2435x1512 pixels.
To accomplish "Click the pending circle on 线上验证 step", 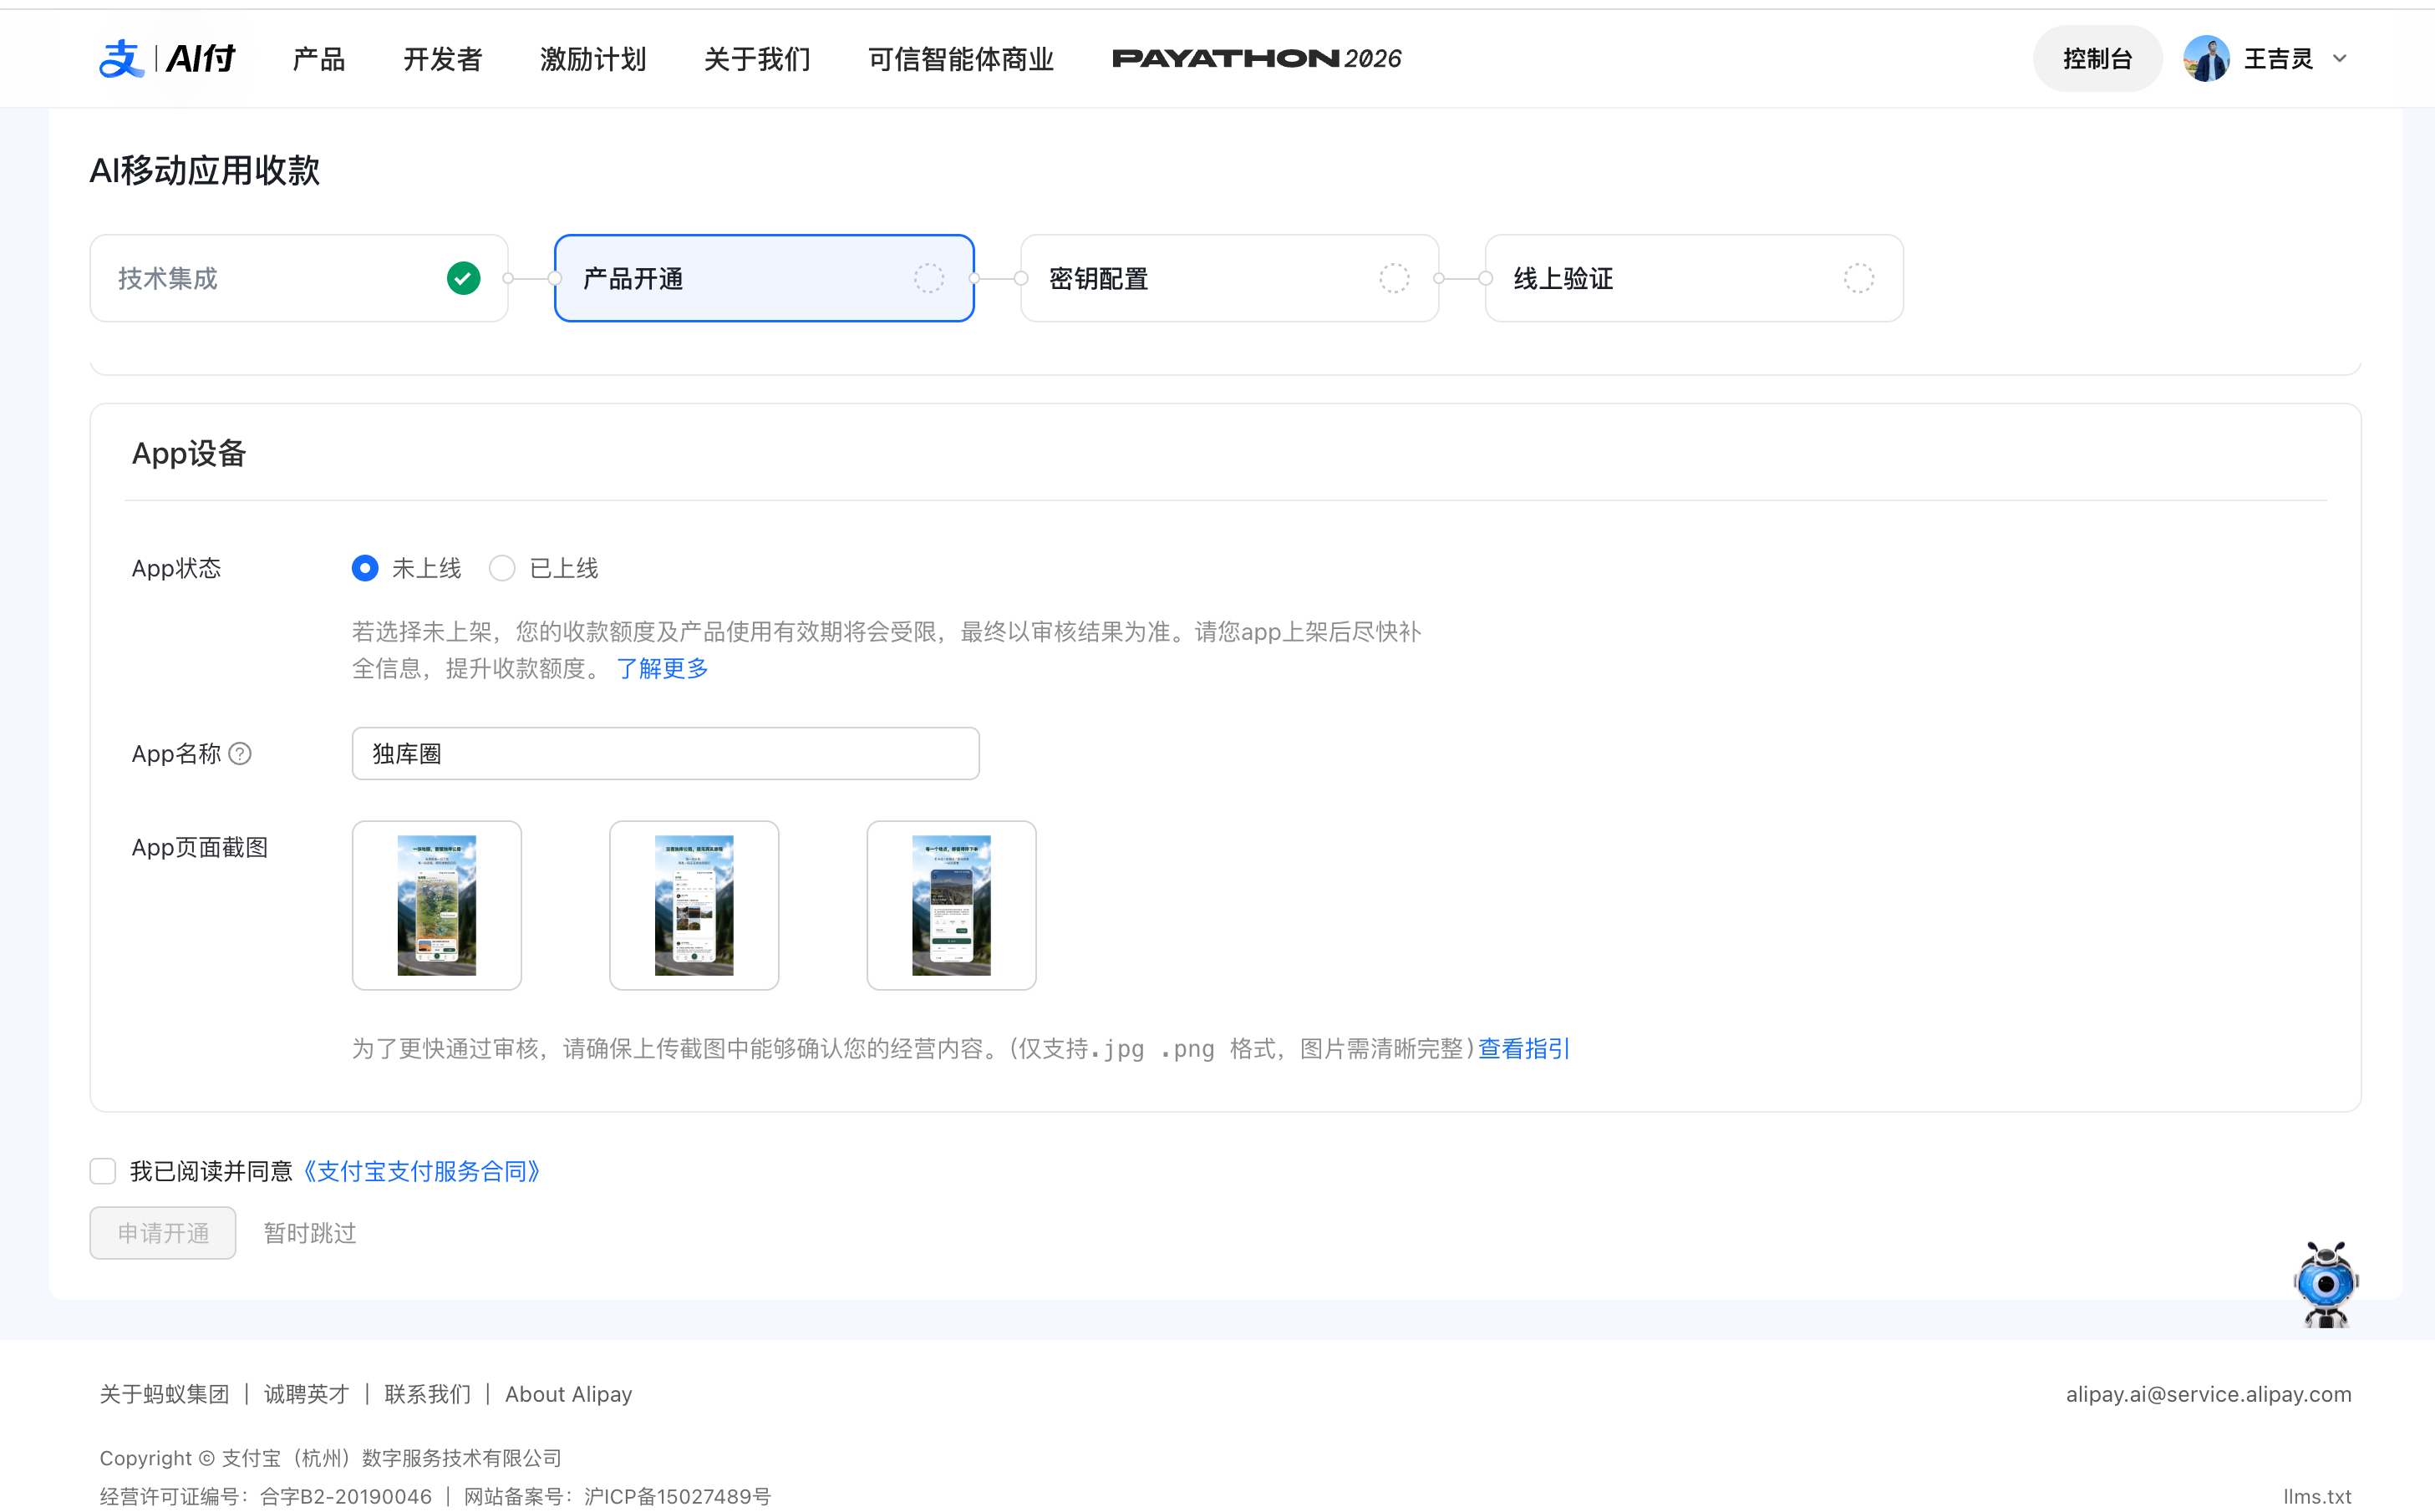I will 1859,278.
